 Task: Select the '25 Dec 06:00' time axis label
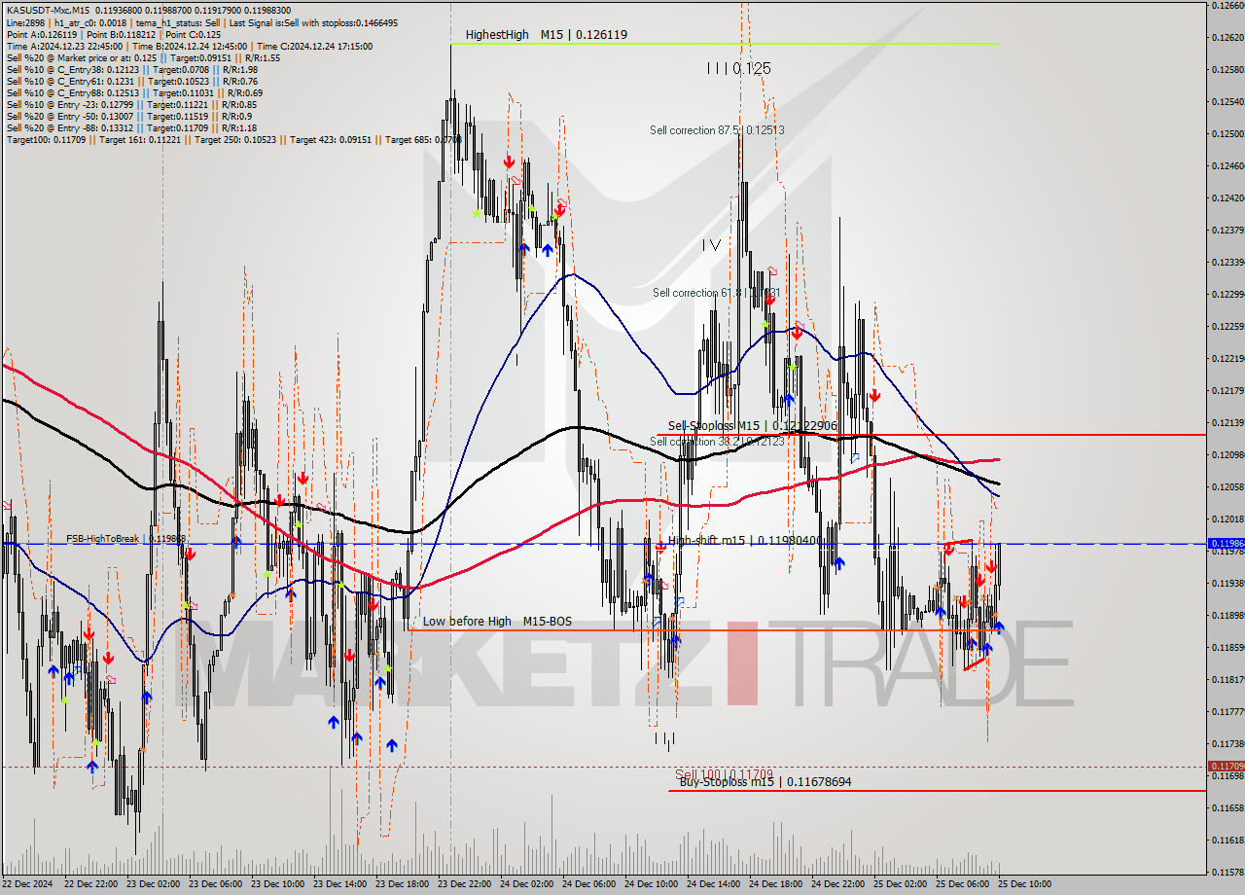point(963,884)
